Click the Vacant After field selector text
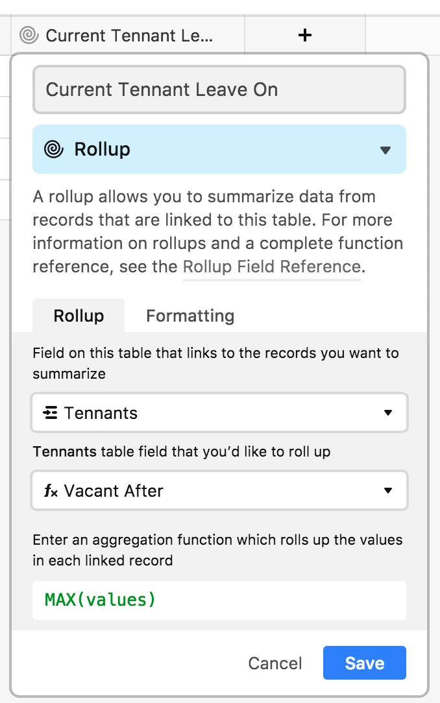This screenshot has height=703, width=440. point(114,491)
